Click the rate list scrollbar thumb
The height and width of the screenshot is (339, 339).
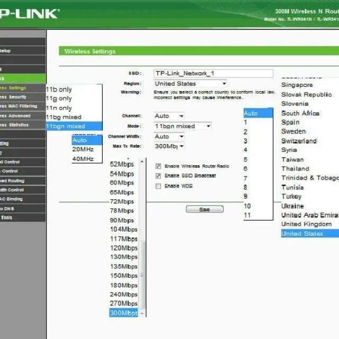142,275
